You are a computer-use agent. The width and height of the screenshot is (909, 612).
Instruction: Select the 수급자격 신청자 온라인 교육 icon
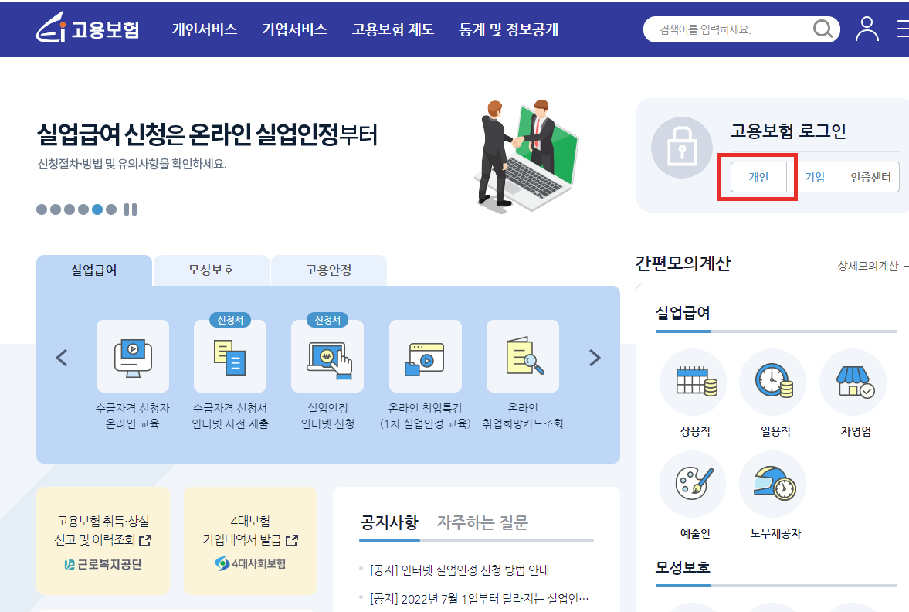(x=132, y=356)
